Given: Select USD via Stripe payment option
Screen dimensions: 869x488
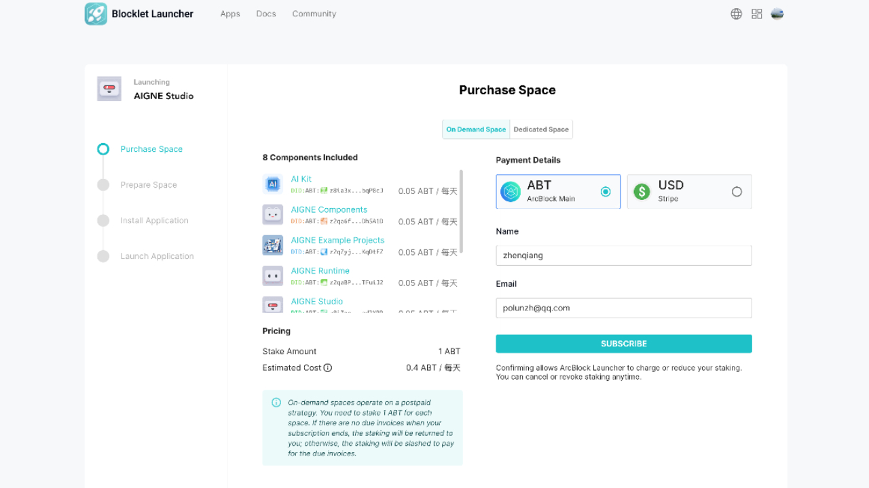Looking at the screenshot, I should coord(737,192).
